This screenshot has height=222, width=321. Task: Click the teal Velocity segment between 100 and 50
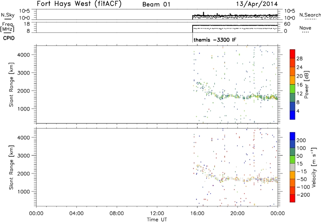[x=293, y=152]
